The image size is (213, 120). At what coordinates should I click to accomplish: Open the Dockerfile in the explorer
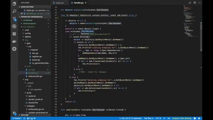point(33,103)
